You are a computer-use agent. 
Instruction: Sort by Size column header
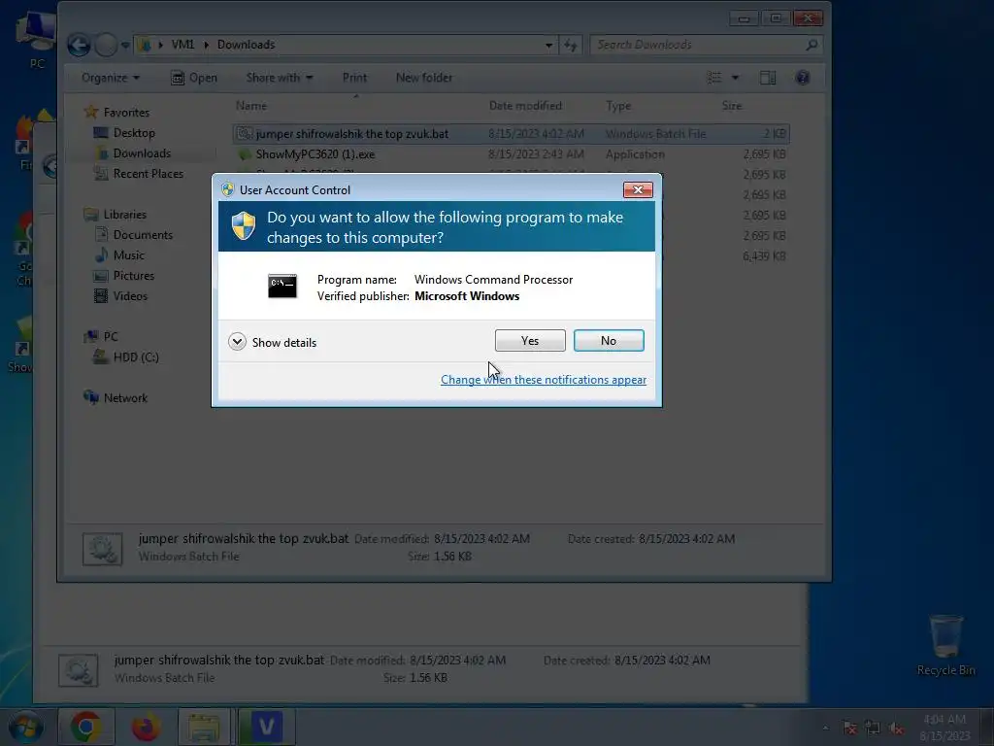pos(732,105)
